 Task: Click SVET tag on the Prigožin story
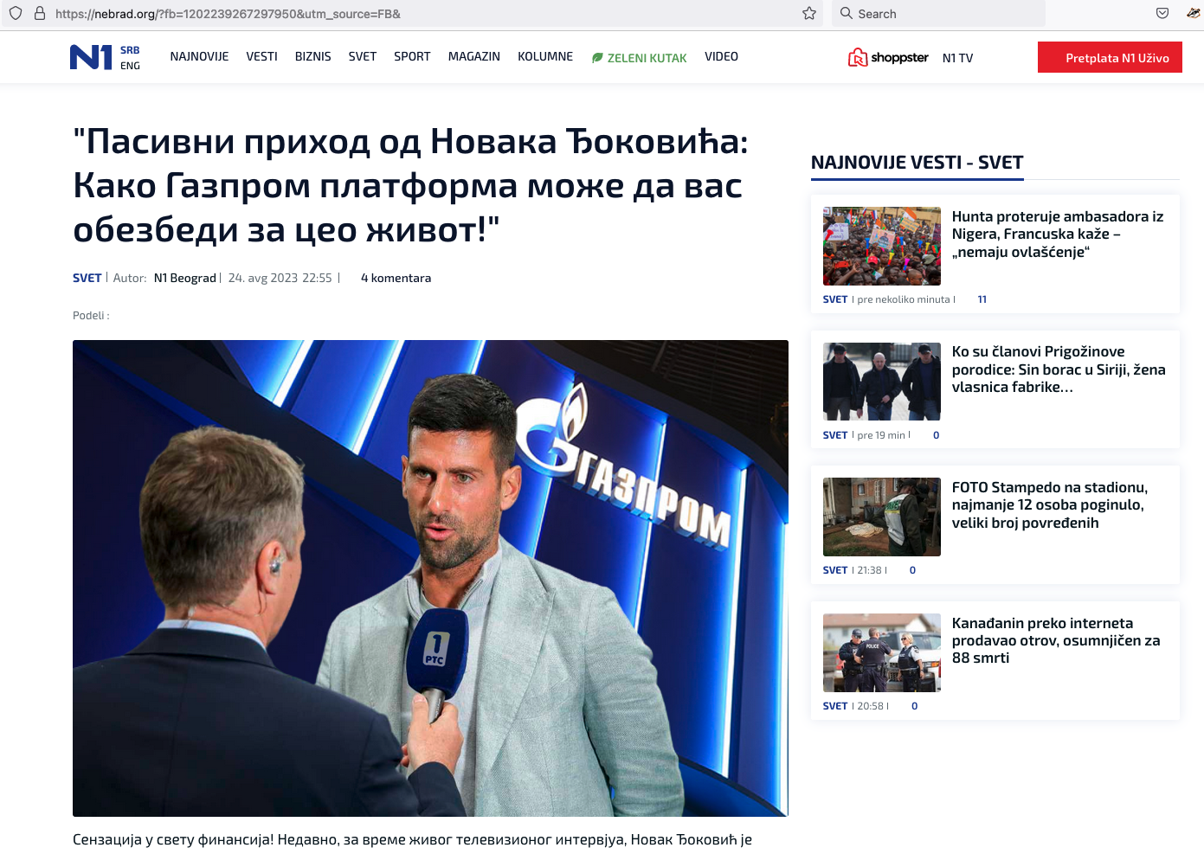(834, 435)
